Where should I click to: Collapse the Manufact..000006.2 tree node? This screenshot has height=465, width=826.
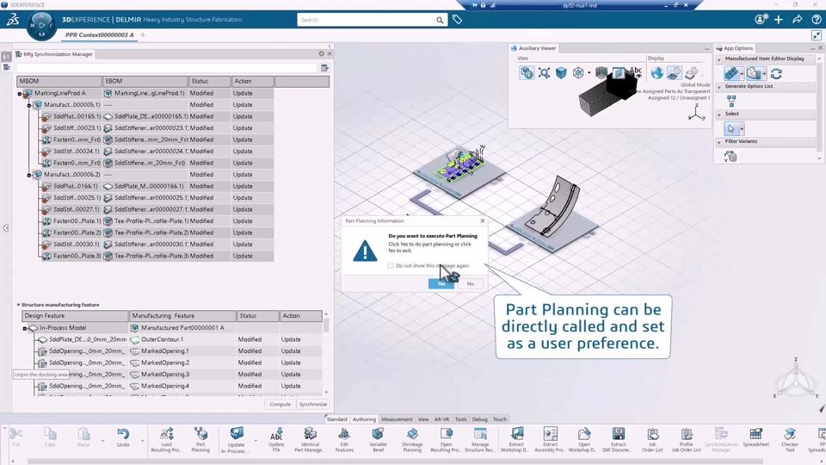pos(29,175)
